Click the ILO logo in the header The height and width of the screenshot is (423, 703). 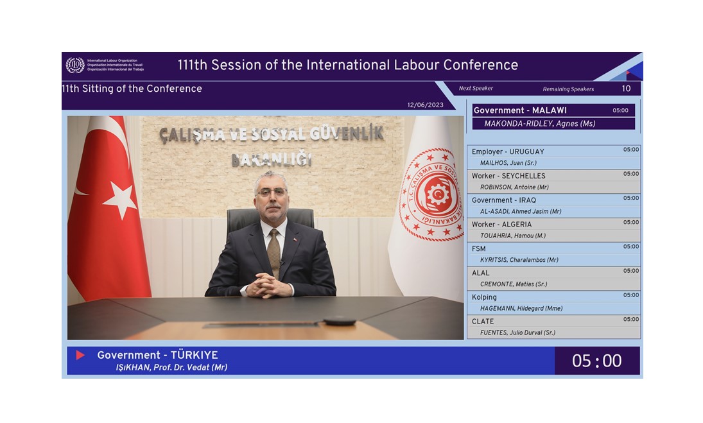pyautogui.click(x=75, y=65)
